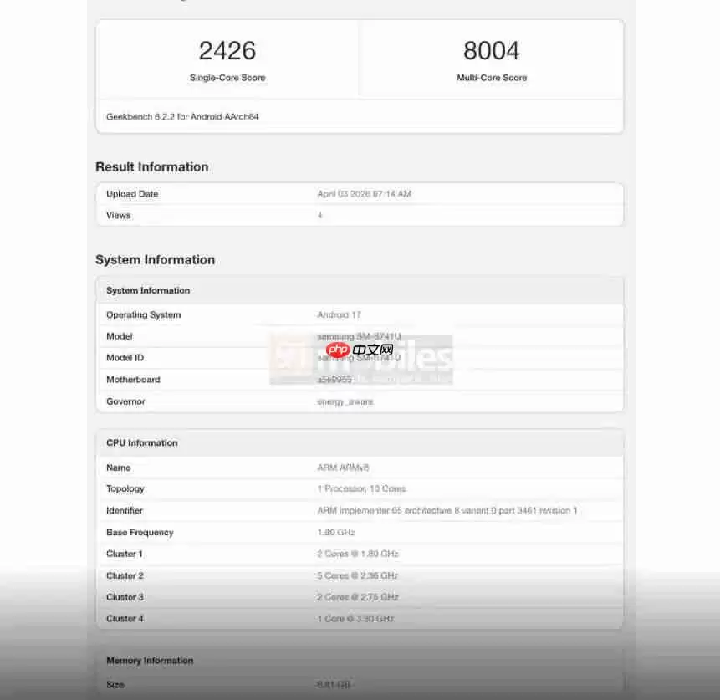
Task: Click the '2 Cores @ 1.80 GHz' value
Action: pyautogui.click(x=358, y=554)
